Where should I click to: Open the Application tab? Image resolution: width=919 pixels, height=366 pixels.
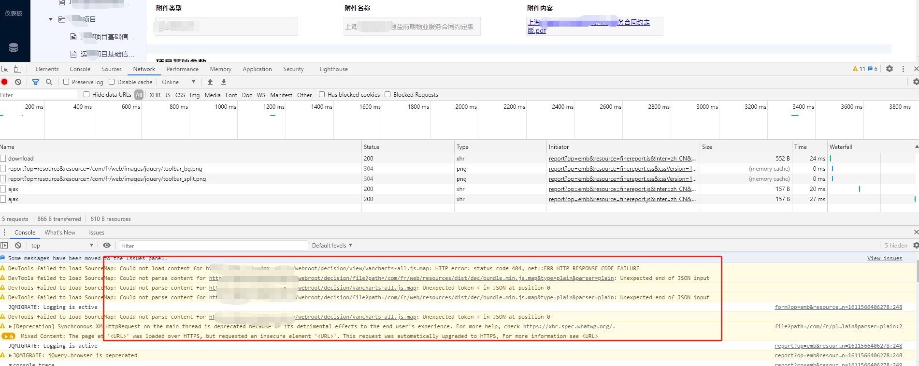[257, 69]
